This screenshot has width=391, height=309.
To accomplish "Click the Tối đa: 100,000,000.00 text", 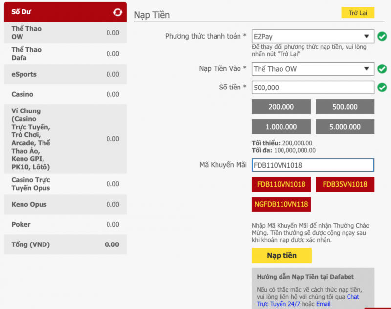I will point(283,150).
